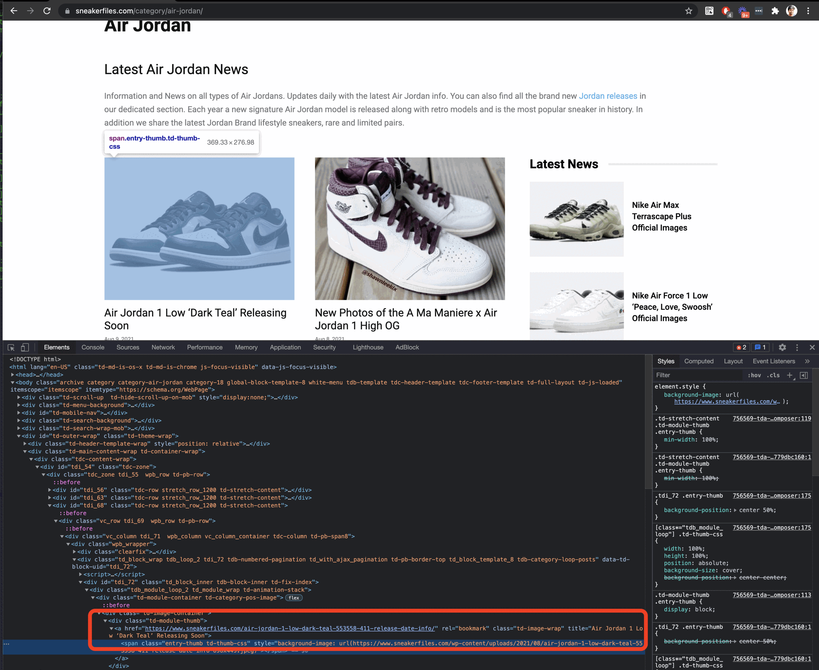Switch to the Sources tab
The width and height of the screenshot is (819, 670).
click(x=128, y=347)
